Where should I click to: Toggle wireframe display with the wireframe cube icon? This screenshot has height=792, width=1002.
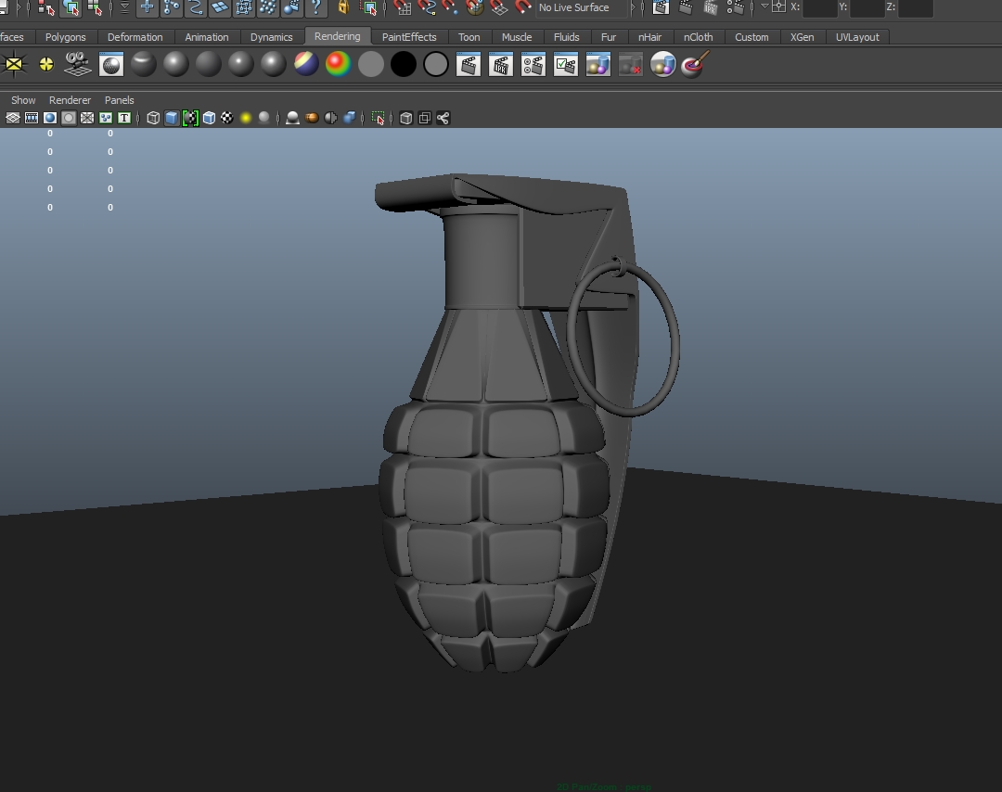click(153, 118)
